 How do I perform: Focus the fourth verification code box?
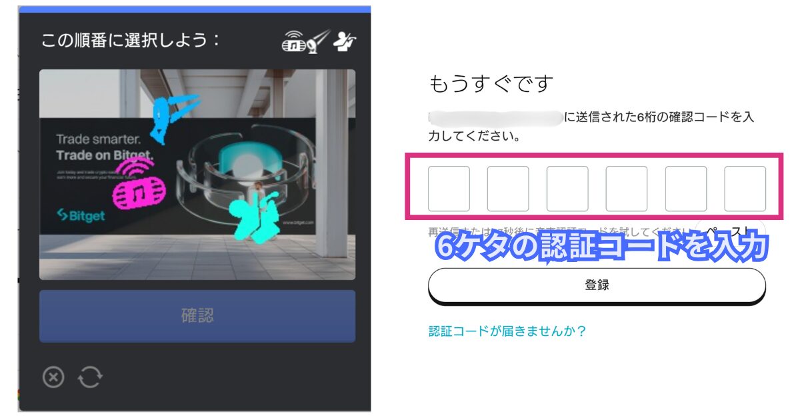click(x=627, y=189)
